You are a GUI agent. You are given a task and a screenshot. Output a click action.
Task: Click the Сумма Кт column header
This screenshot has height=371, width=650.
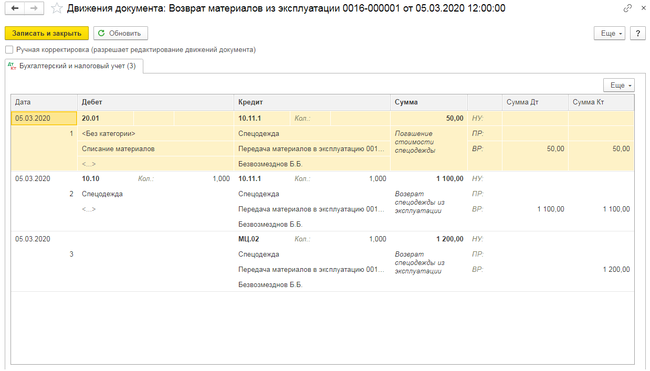(x=601, y=102)
